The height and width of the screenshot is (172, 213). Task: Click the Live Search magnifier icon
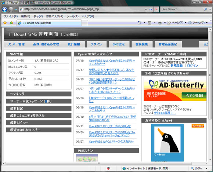click(205, 10)
